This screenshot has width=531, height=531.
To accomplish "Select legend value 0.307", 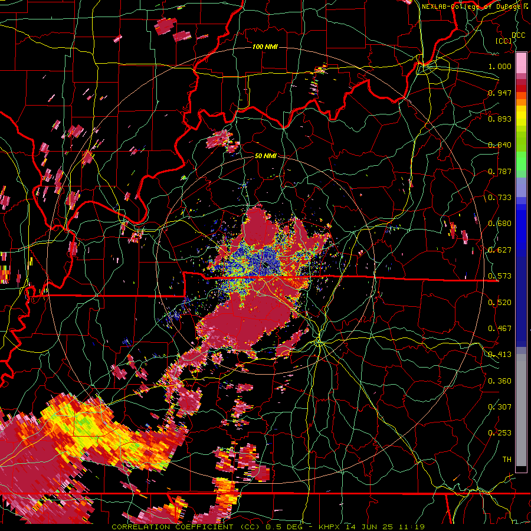I will pos(500,407).
